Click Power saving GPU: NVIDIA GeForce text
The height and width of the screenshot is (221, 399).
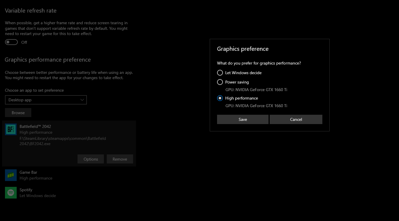pos(256,90)
